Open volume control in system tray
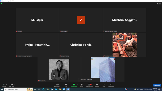The height and width of the screenshot is (91, 162). (151, 89)
